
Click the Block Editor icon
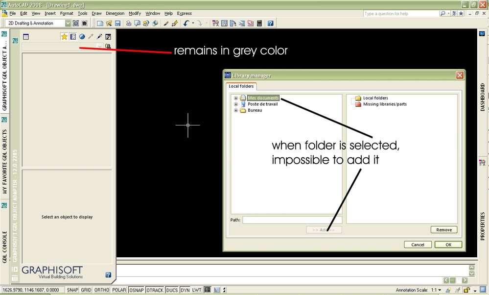pos(175,23)
